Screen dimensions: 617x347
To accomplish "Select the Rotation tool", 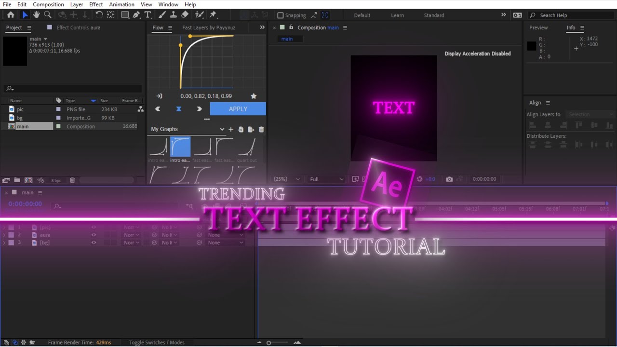I will click(x=99, y=15).
